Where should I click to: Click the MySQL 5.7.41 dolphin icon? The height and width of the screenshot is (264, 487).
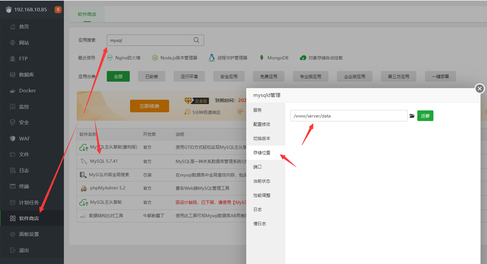(x=84, y=161)
